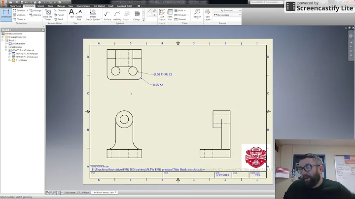Choose the Chain dimension tool
The height and width of the screenshot is (199, 355).
click(18, 19)
